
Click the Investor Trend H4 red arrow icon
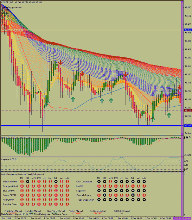[50, 204]
